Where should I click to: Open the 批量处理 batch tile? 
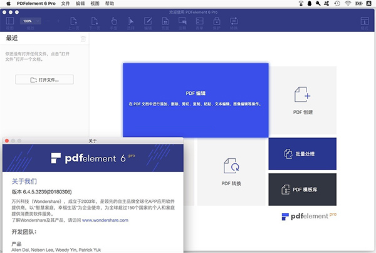[303, 154]
